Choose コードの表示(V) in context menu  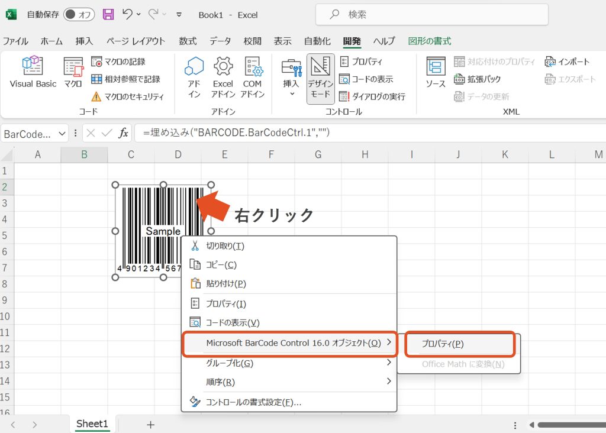[289, 322]
